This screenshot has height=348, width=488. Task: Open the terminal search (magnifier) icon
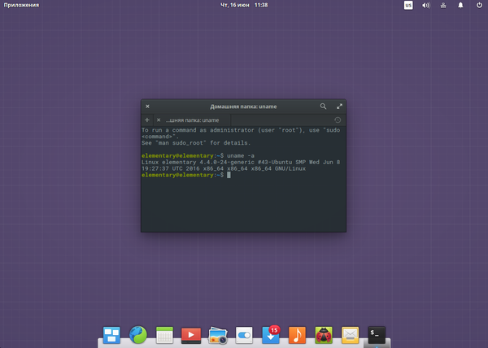(x=323, y=107)
